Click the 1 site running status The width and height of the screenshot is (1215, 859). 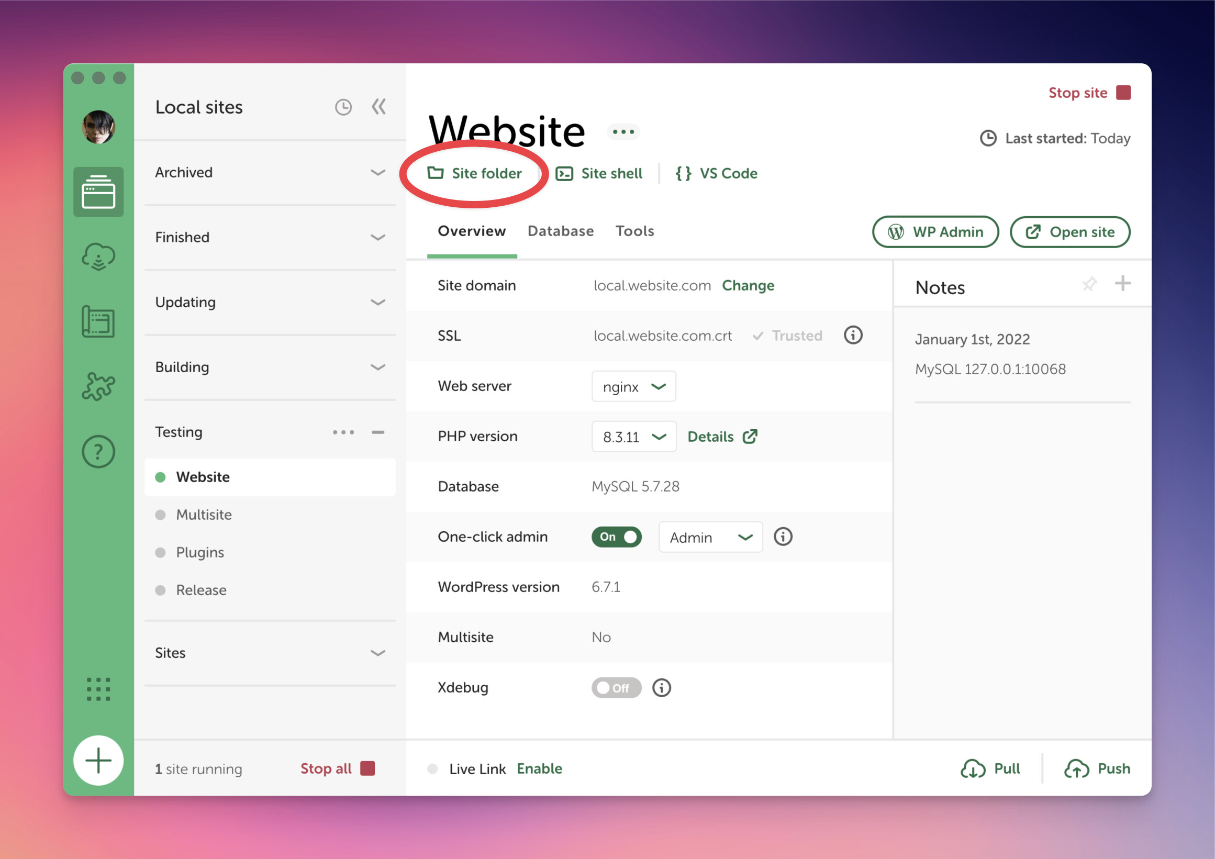click(x=198, y=769)
